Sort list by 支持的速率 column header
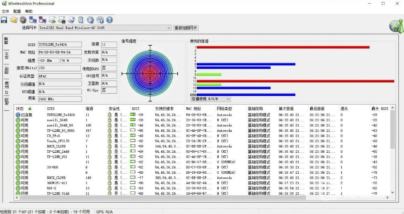The image size is (404, 214). coord(169,109)
